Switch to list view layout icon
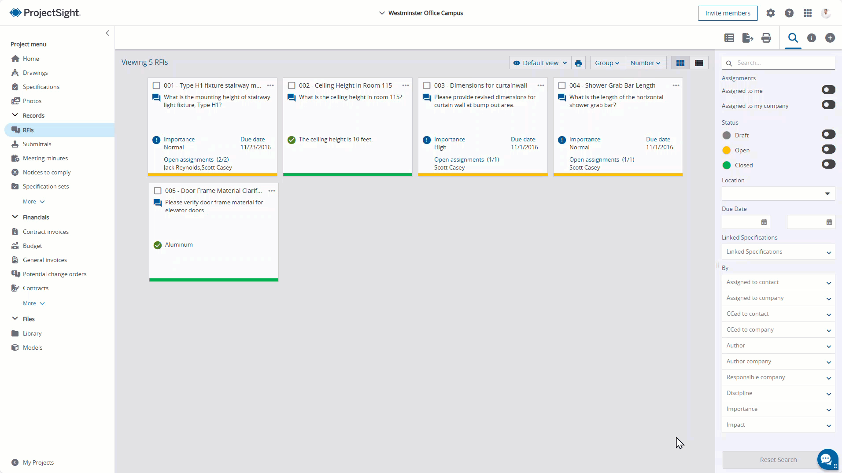Screen dimensions: 842x473 click(x=698, y=63)
